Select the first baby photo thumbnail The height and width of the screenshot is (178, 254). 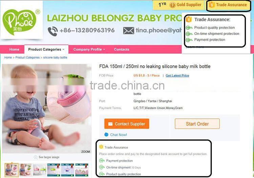(12, 170)
